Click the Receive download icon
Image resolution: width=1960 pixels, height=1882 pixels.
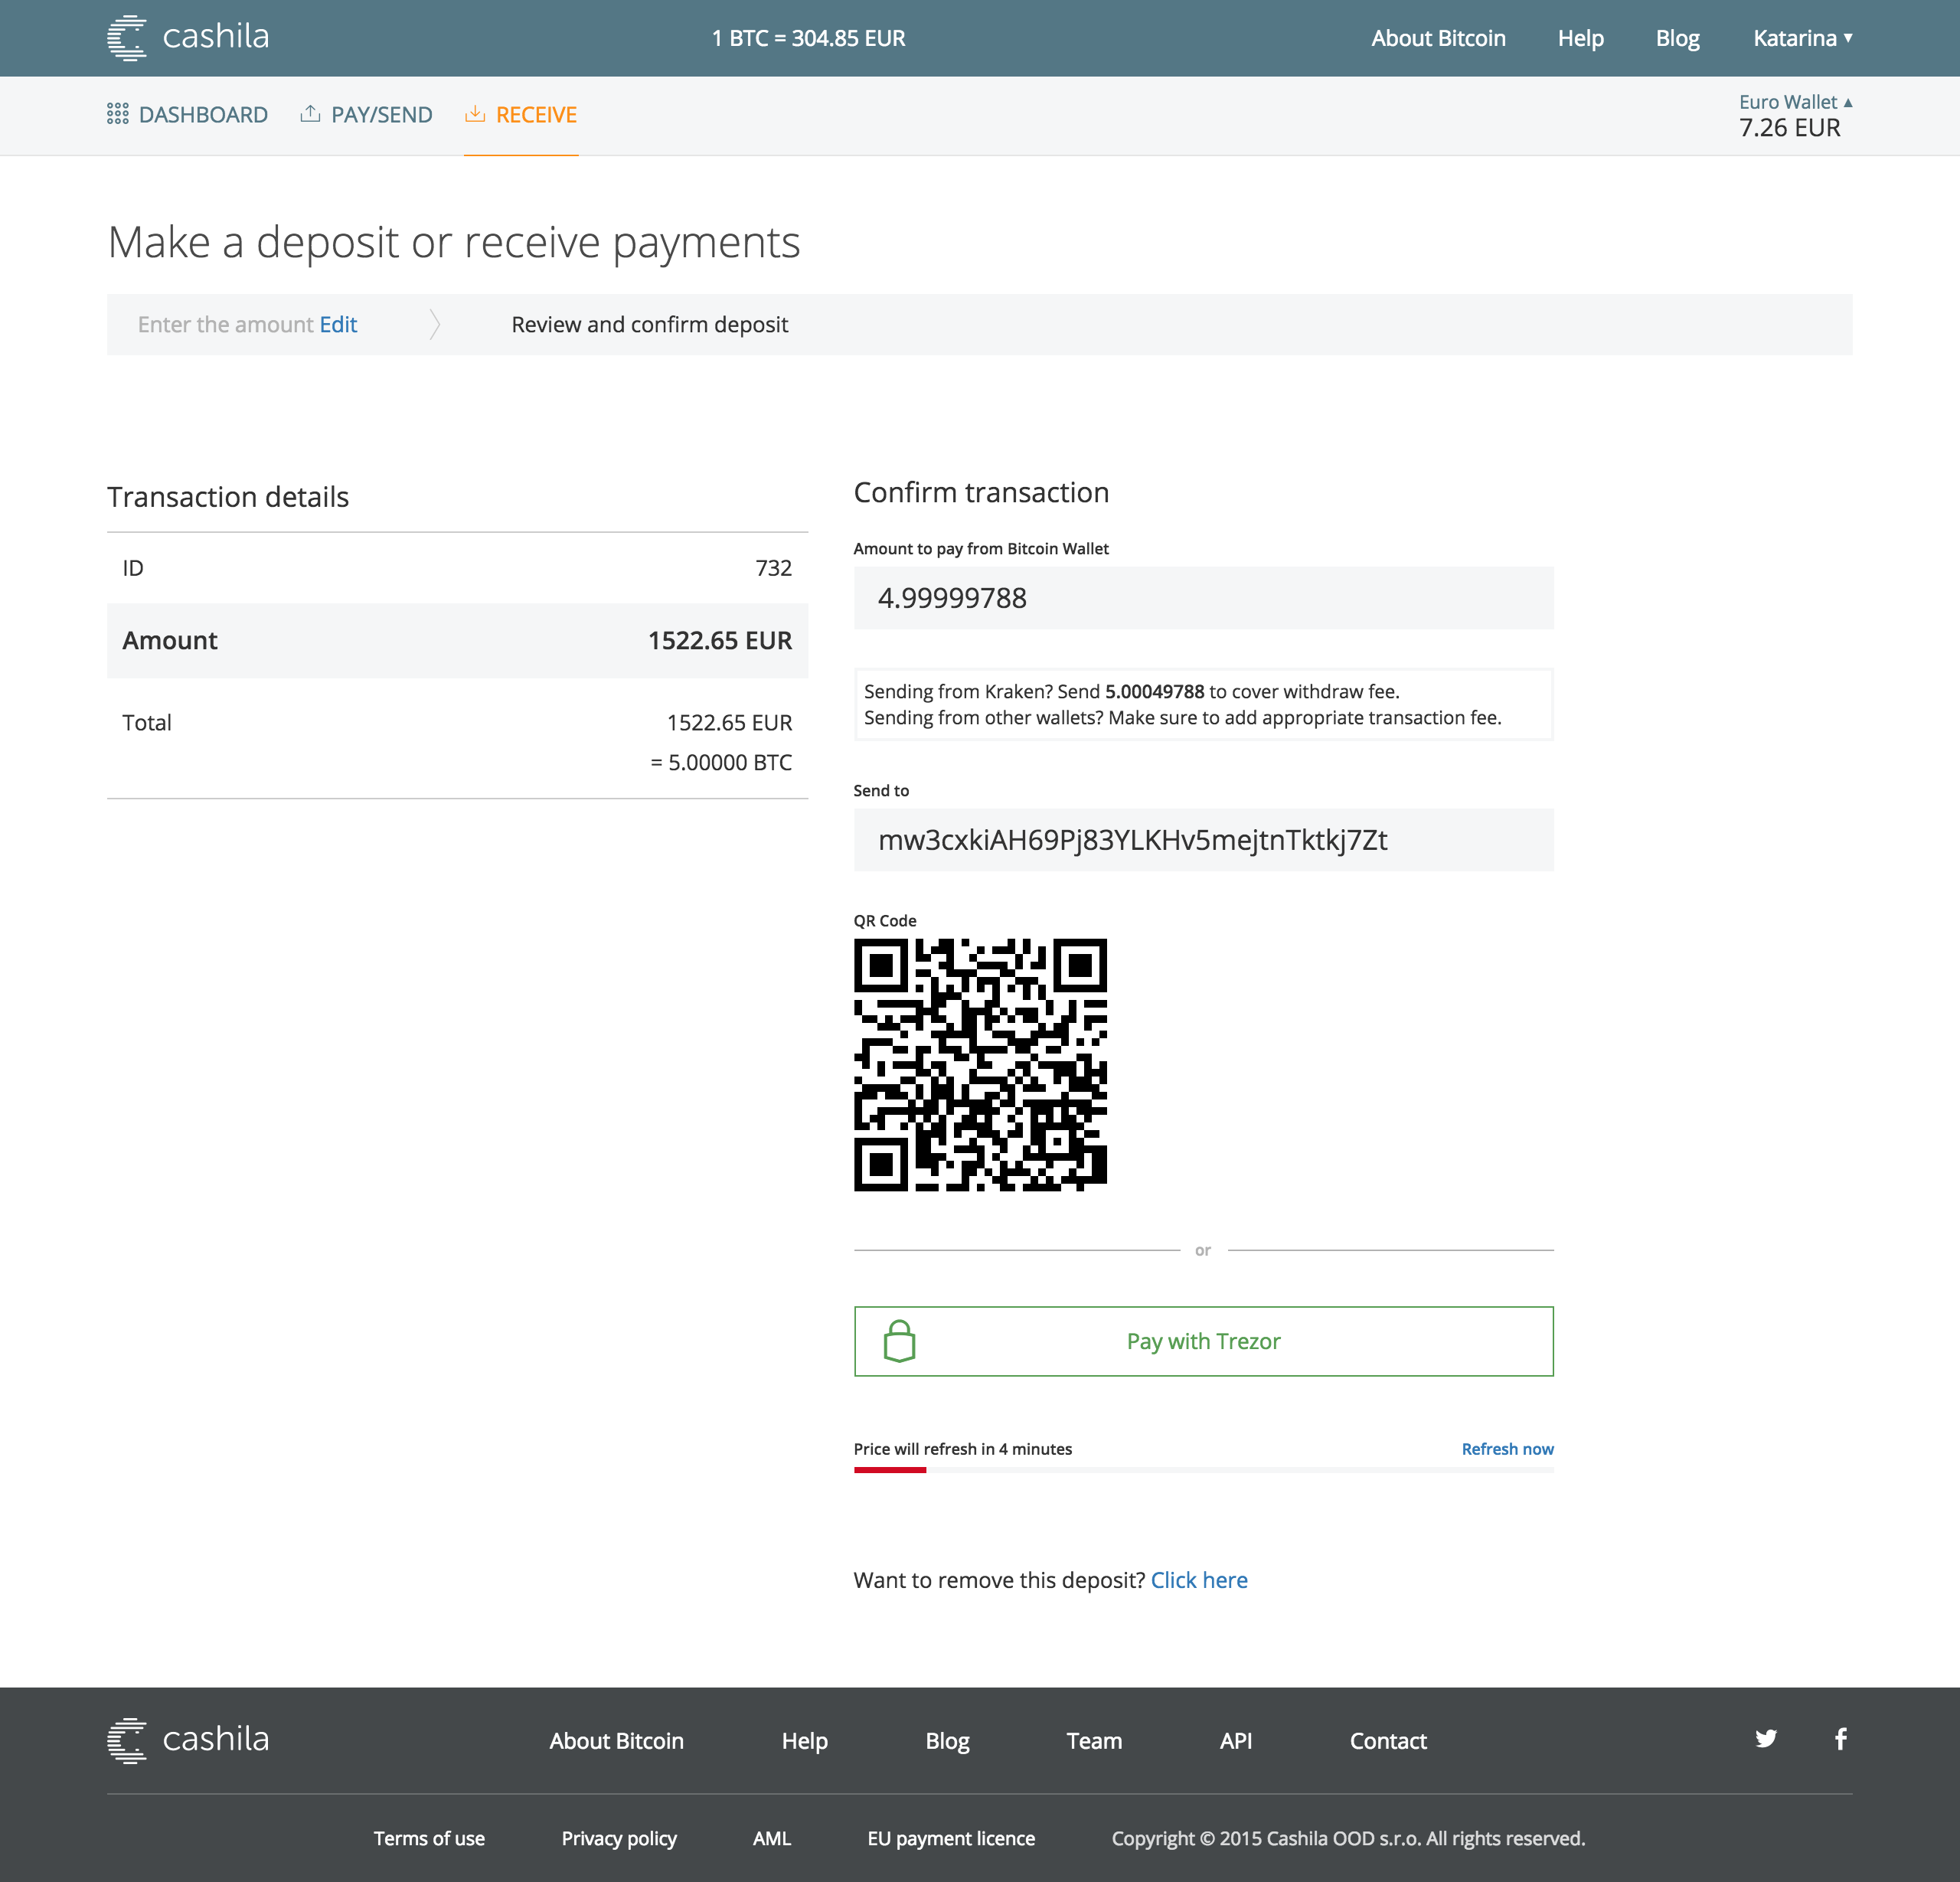(475, 114)
